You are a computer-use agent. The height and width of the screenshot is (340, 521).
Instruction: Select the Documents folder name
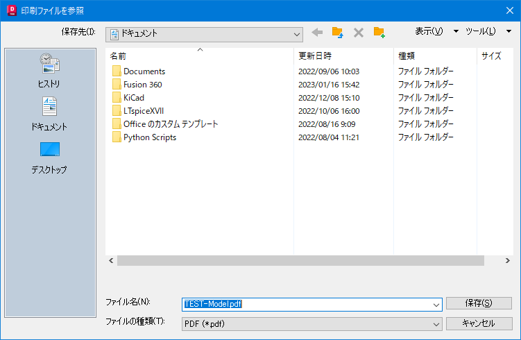[144, 71]
